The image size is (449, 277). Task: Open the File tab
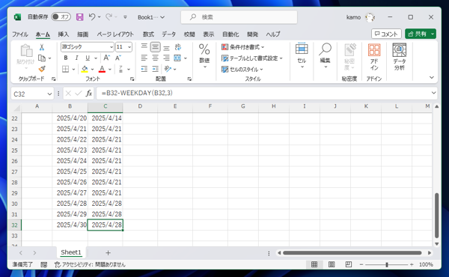click(x=19, y=34)
